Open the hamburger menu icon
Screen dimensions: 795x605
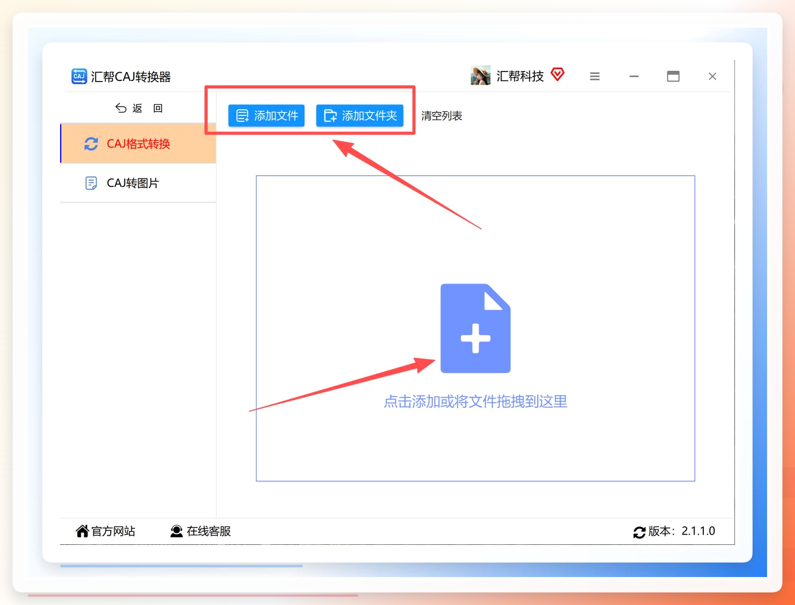coord(594,76)
